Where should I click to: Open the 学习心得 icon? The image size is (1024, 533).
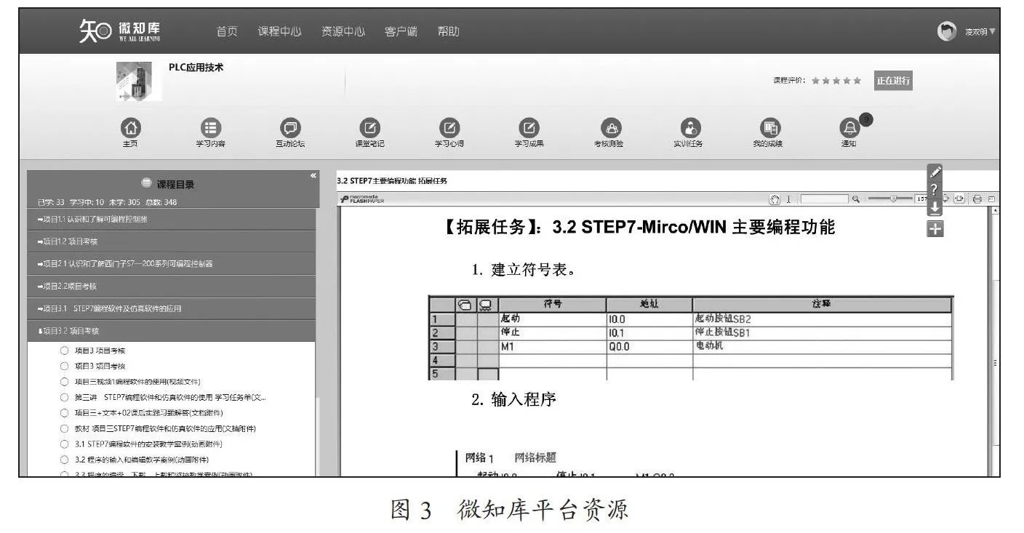(x=449, y=127)
